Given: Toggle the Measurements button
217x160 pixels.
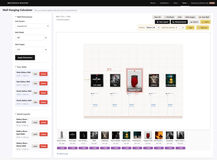Looking at the screenshot, I should pyautogui.click(x=179, y=22).
